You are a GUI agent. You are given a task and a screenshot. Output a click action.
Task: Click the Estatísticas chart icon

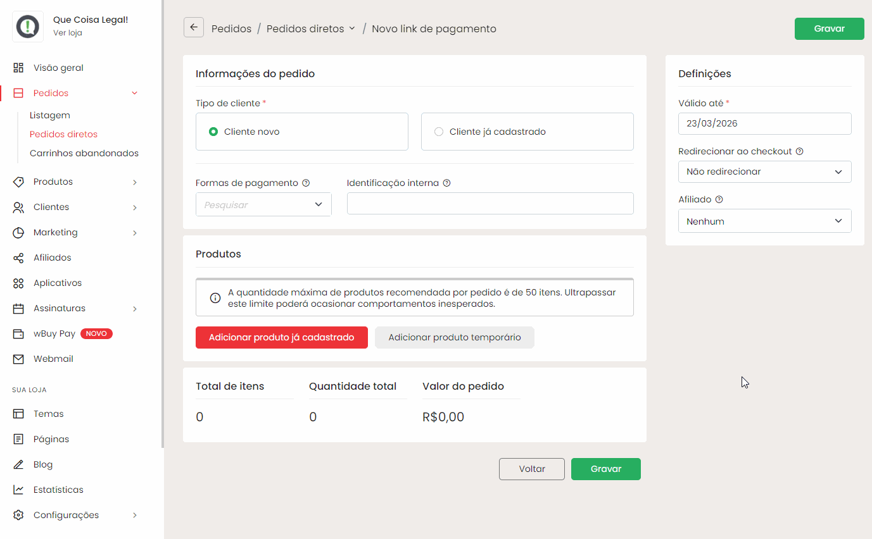(x=19, y=490)
